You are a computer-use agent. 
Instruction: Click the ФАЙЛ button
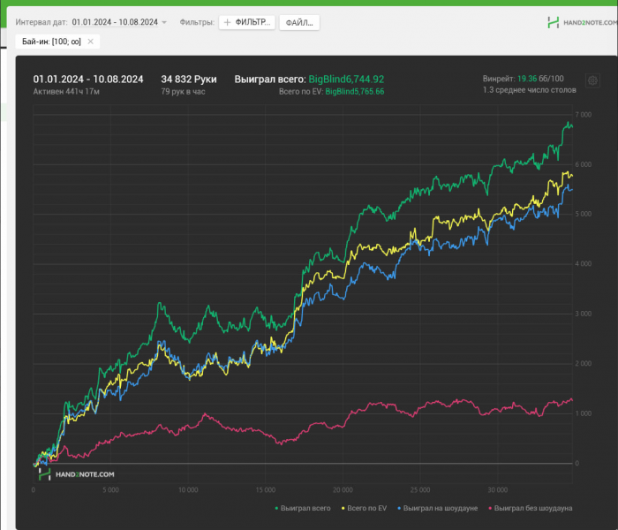coord(299,22)
